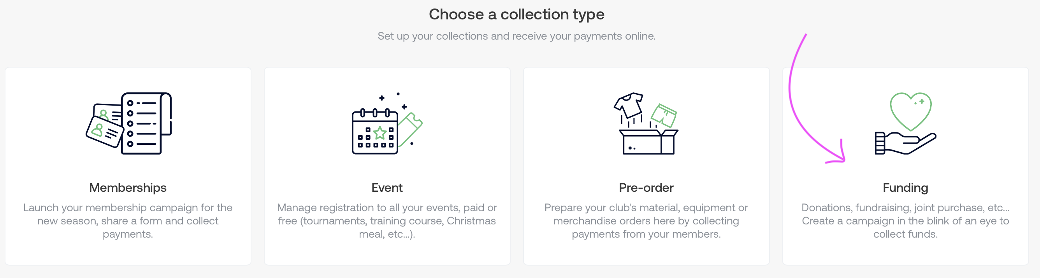Screen dimensions: 1040x278
Task: Select the Memberships collection type title
Action: 128,188
